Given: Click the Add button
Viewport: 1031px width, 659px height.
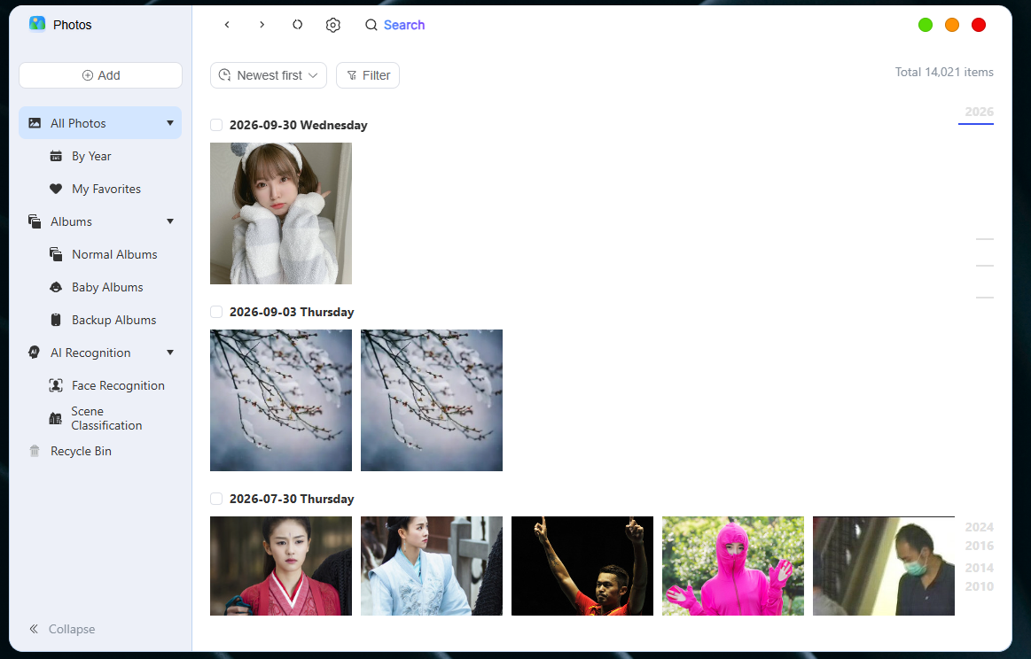Looking at the screenshot, I should [100, 75].
